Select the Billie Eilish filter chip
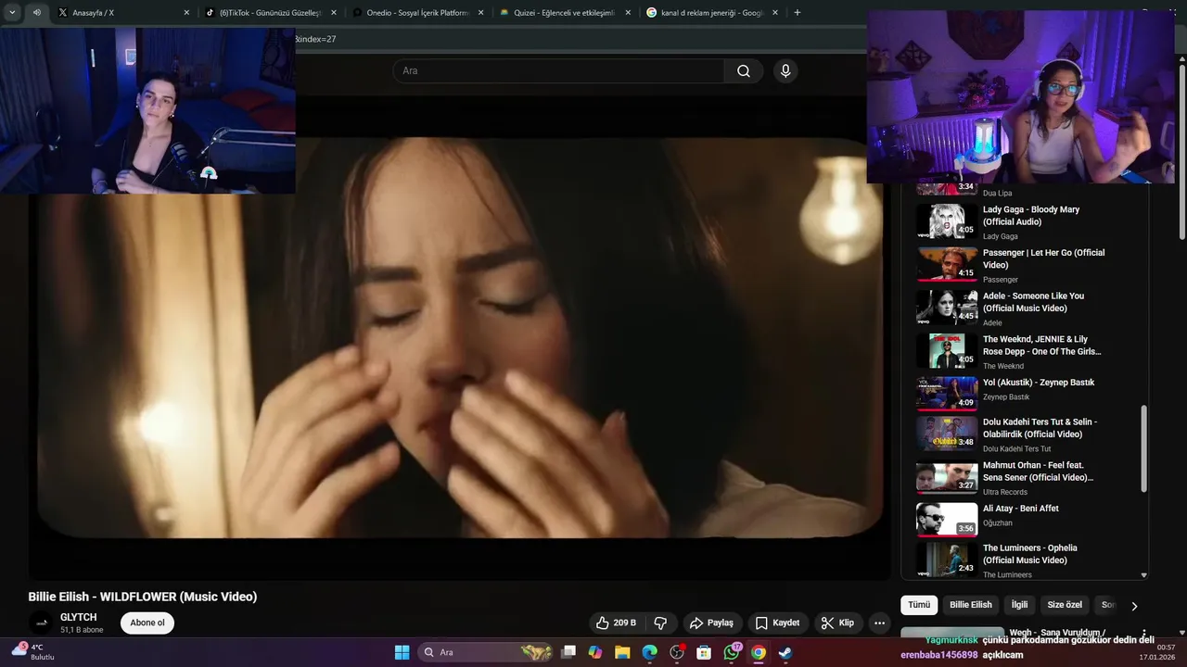 [x=970, y=605]
